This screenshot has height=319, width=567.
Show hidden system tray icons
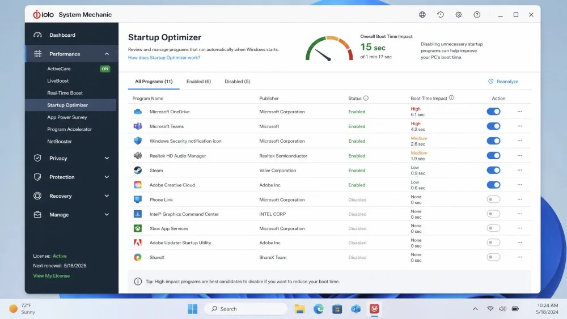pos(475,309)
